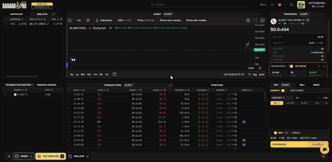Click Show dev trades on chart

[196, 20]
